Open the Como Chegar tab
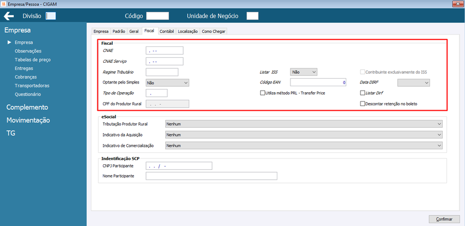Image resolution: width=465 pixels, height=226 pixels. tap(213, 31)
